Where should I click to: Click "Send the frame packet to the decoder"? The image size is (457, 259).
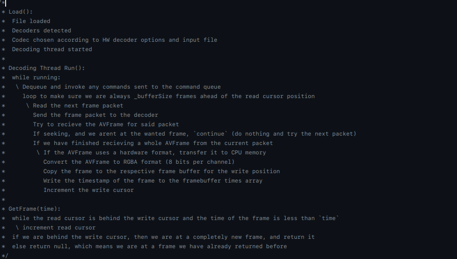95,115
